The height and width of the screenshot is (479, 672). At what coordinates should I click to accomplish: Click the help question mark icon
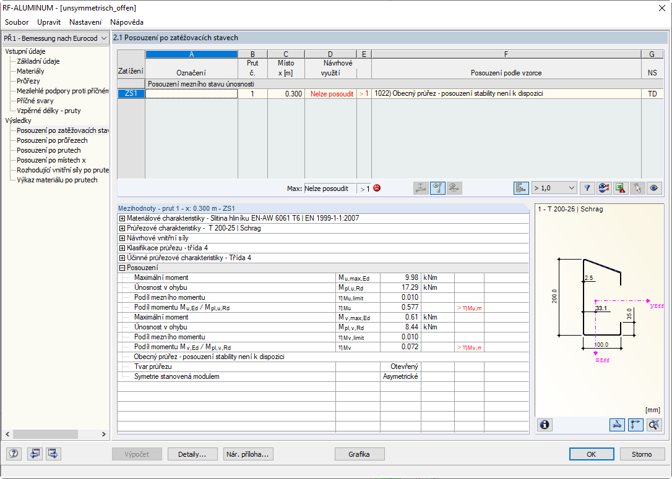pos(14,454)
